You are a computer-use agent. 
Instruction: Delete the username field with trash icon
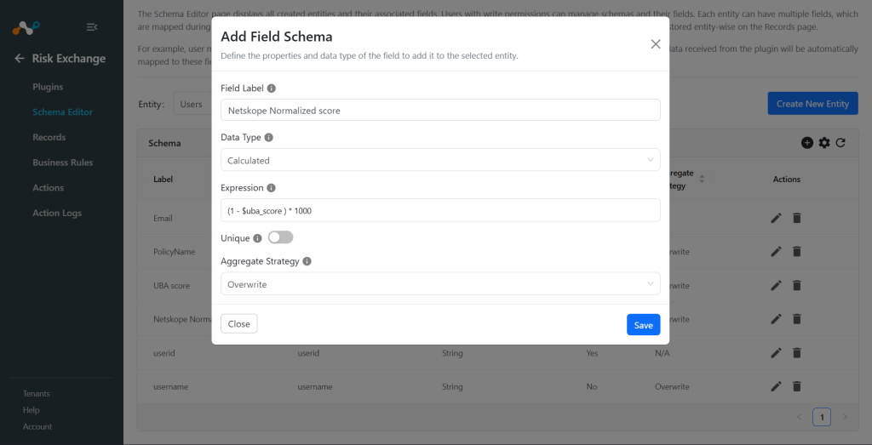tap(796, 386)
